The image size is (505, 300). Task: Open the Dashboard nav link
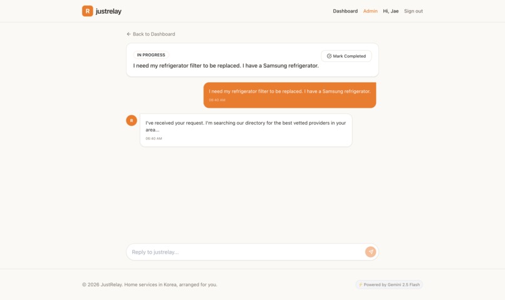(345, 11)
